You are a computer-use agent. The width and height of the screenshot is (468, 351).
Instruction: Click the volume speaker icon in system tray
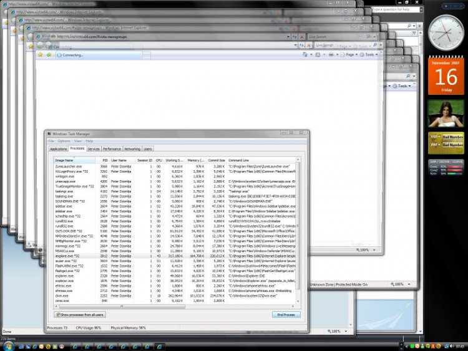(452, 346)
